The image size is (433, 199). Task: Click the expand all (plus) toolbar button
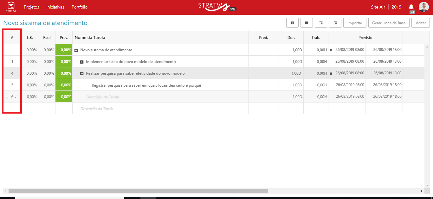click(292, 23)
